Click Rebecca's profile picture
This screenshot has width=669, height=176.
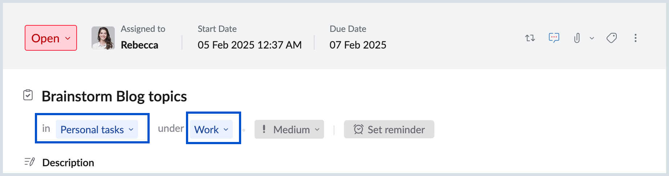(103, 38)
